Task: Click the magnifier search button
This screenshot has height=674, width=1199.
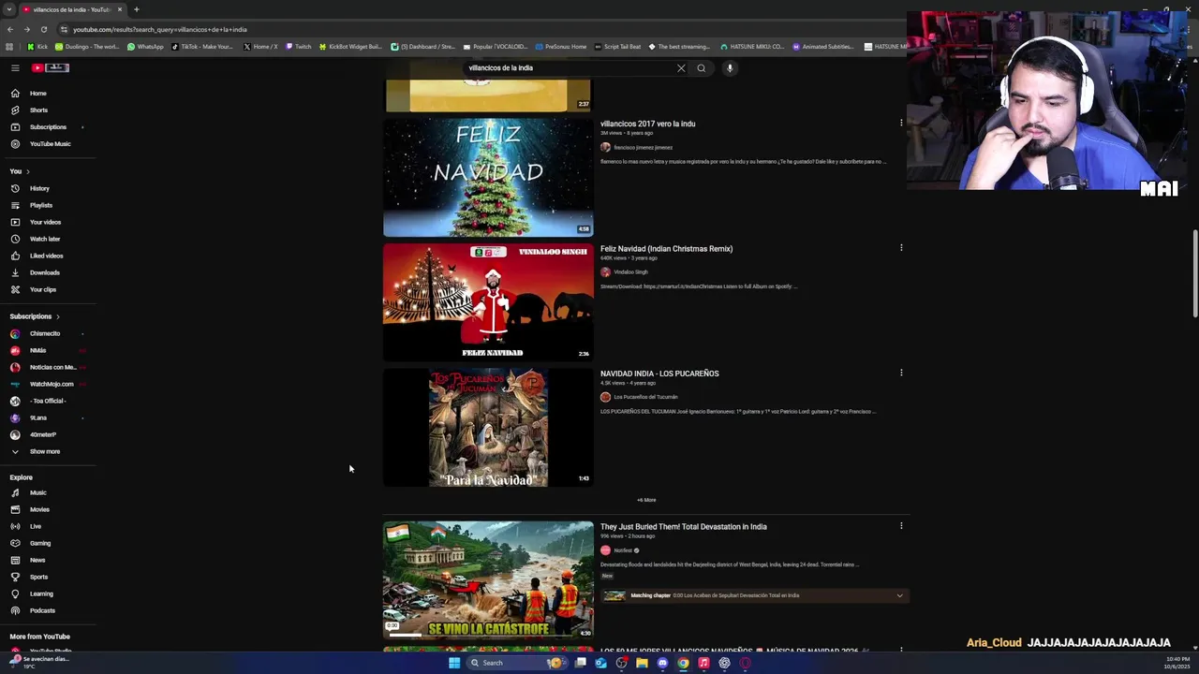Action: [x=701, y=67]
